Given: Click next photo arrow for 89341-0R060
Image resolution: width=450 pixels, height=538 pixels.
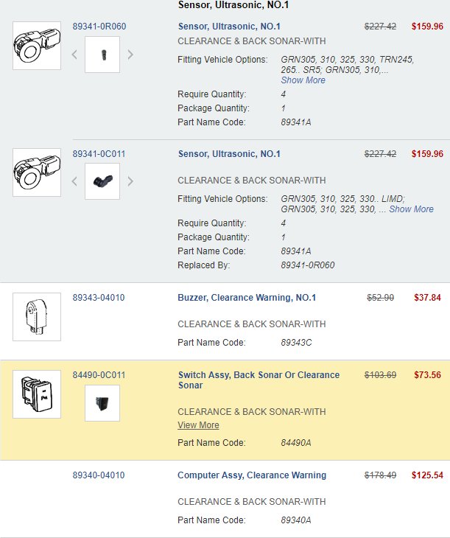Looking at the screenshot, I should 130,55.
